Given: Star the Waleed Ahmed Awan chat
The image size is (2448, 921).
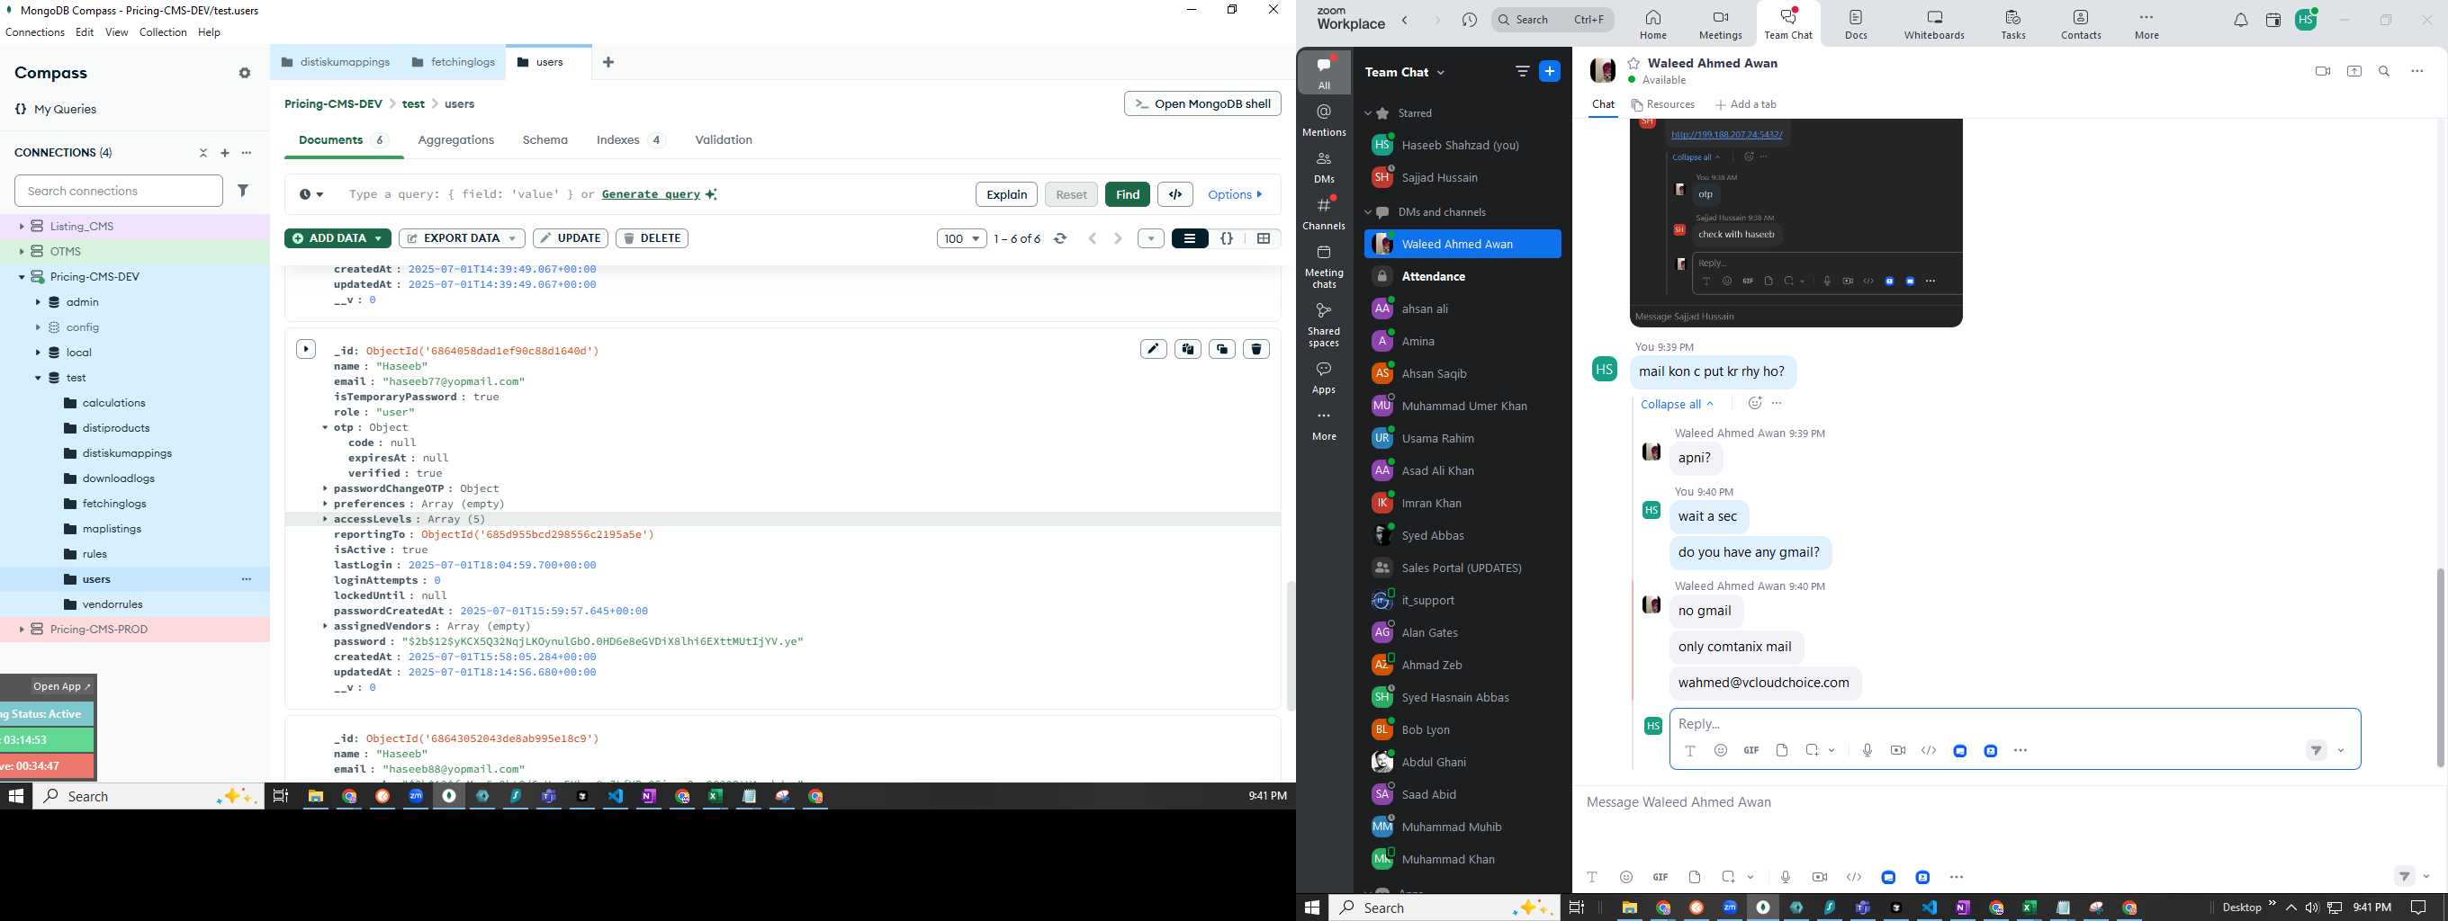Looking at the screenshot, I should (x=1633, y=64).
